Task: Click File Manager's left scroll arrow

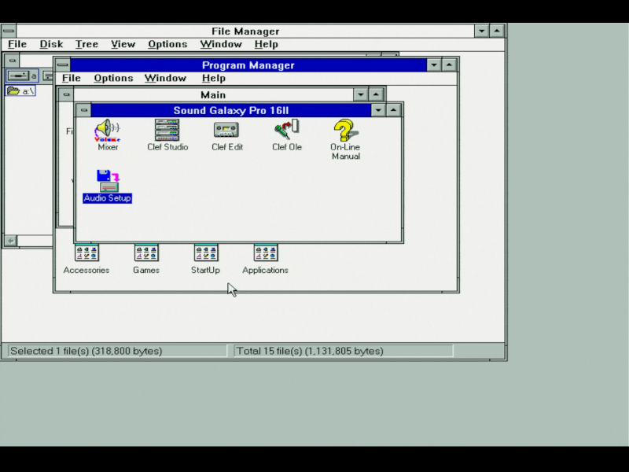Action: [x=10, y=241]
